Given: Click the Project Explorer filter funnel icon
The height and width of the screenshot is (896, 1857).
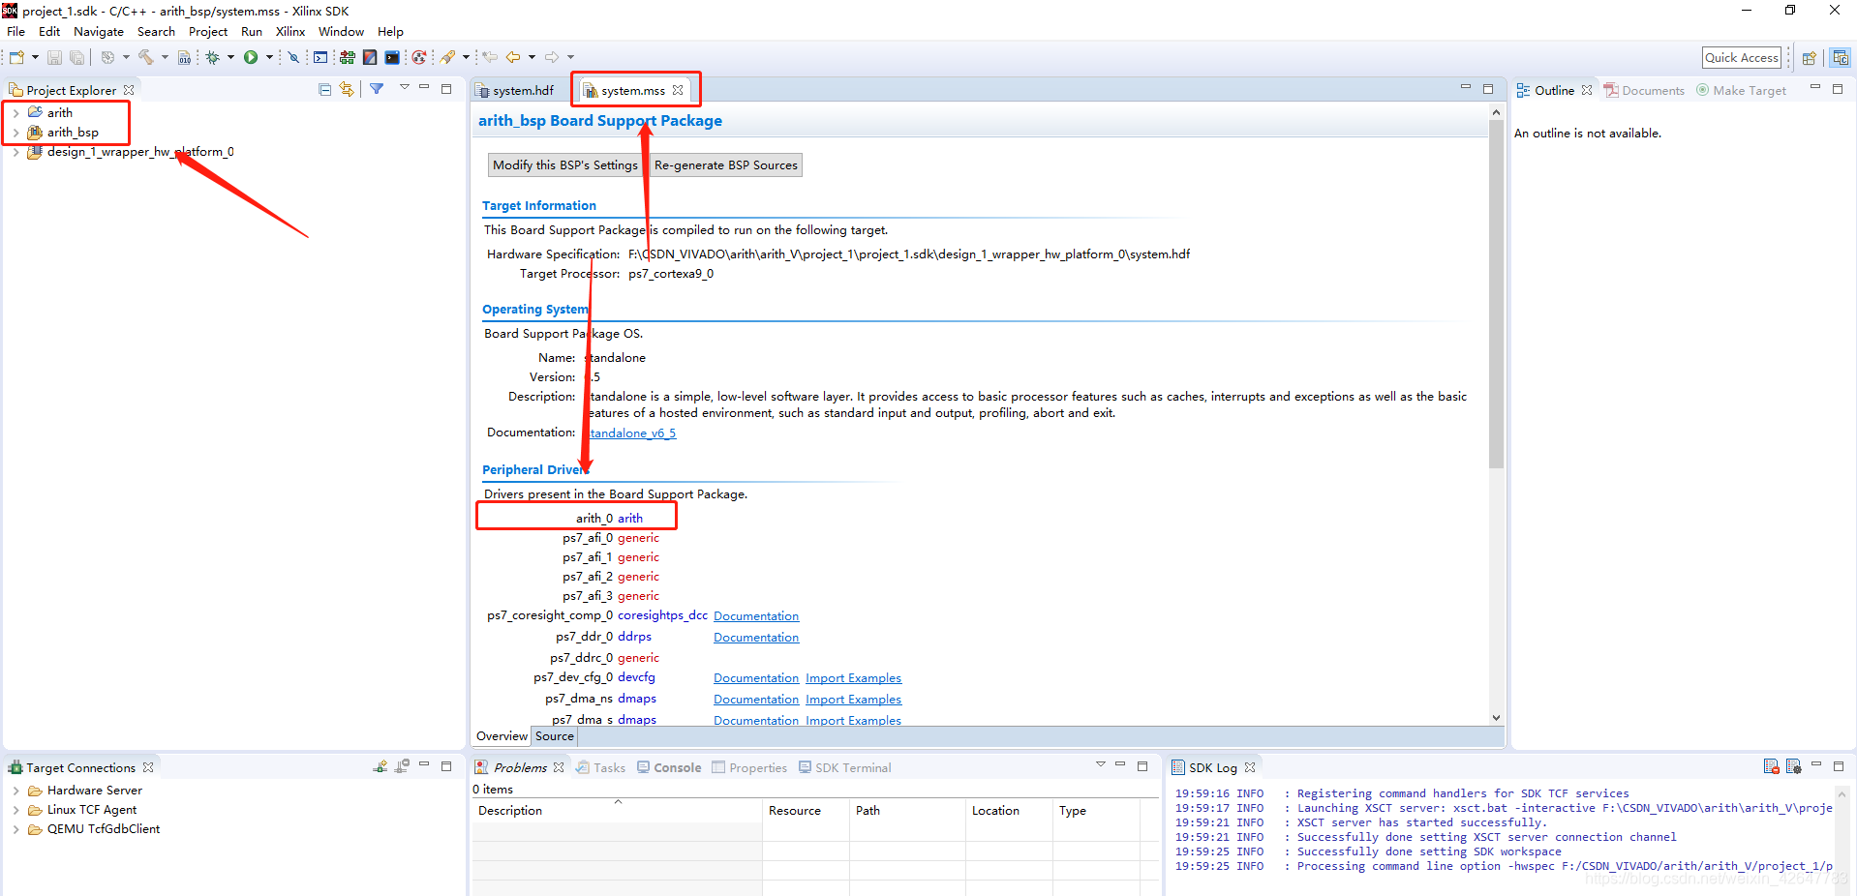Looking at the screenshot, I should (377, 89).
